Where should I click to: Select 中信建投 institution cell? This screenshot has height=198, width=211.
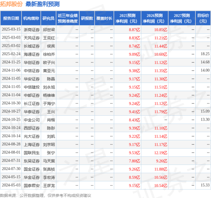32,87
